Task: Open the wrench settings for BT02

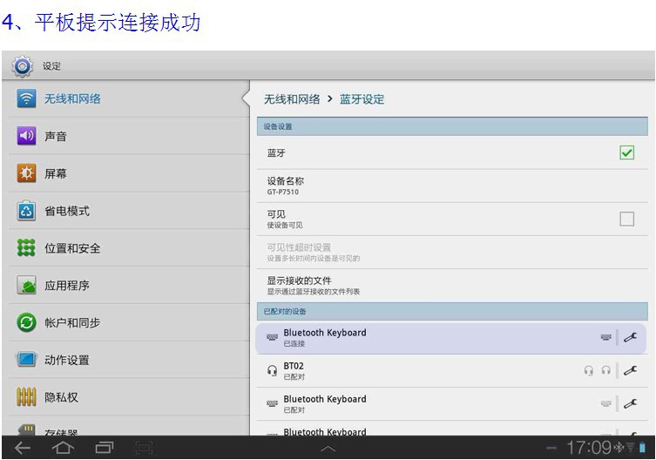Action: [x=631, y=370]
